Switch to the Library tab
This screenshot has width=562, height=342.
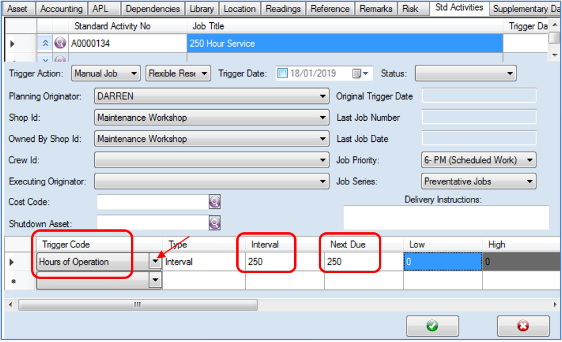tap(202, 9)
